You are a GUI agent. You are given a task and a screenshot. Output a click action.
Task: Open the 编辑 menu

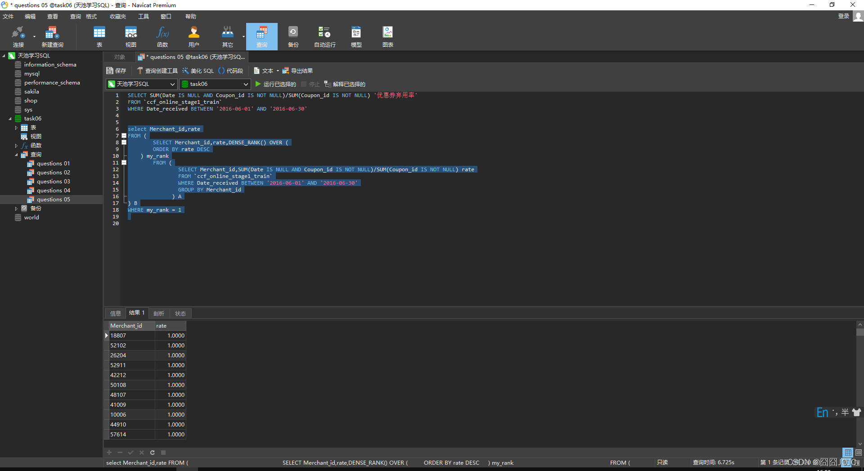pyautogui.click(x=30, y=17)
